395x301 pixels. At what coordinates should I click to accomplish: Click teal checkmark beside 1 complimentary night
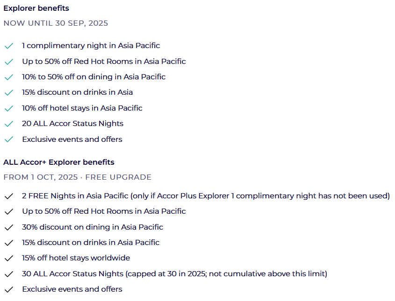9,46
